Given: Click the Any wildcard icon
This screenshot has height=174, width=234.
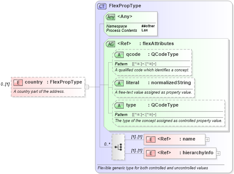Looking at the screenshot, I should [111, 17].
